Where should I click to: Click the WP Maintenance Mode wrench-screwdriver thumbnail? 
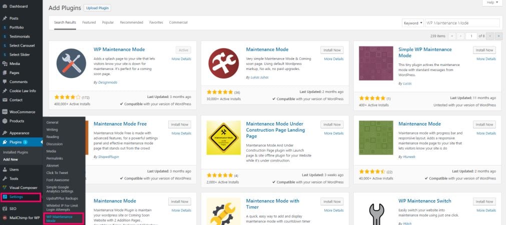[71, 63]
